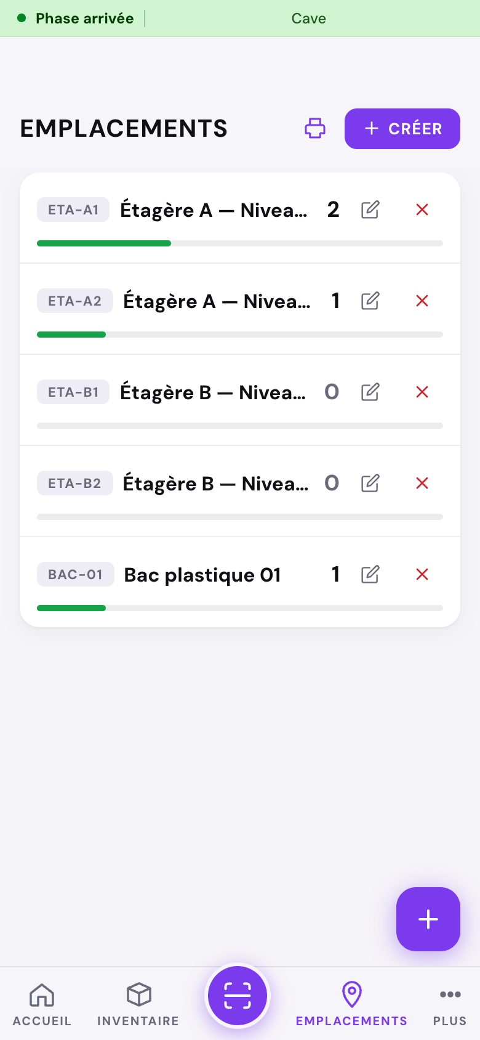480x1040 pixels.
Task: Select the Emplacements tab
Action: (351, 1004)
